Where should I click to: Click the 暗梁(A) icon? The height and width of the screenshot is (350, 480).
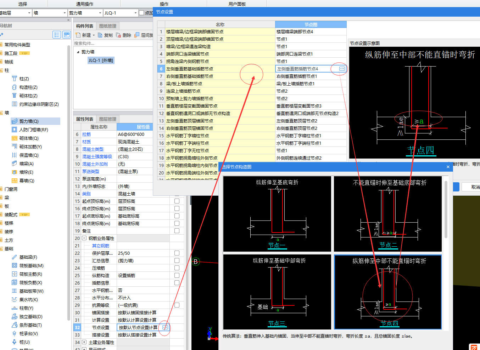15,163
